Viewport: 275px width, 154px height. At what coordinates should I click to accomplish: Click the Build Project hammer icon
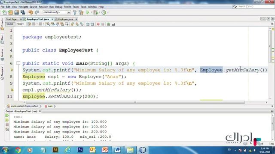(75, 12)
